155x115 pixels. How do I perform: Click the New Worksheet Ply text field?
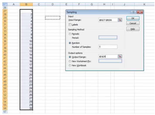[x=110, y=61]
